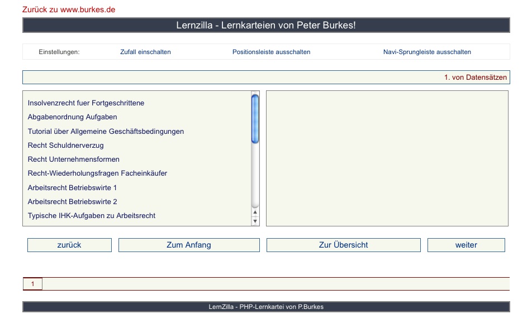
Task: Open the Zurück zu www.burkes.de link
Action: tap(69, 9)
